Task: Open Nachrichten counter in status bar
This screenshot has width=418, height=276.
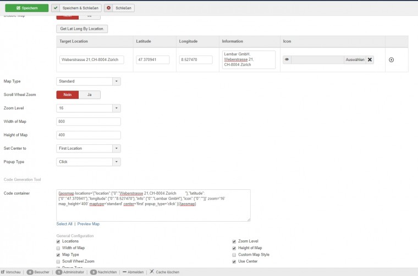Action: (x=94, y=272)
